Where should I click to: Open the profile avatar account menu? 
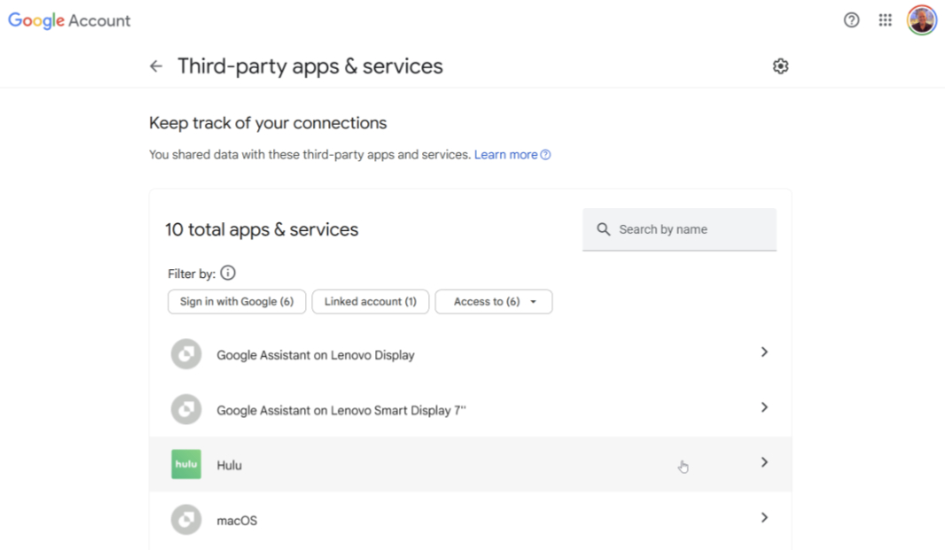921,20
